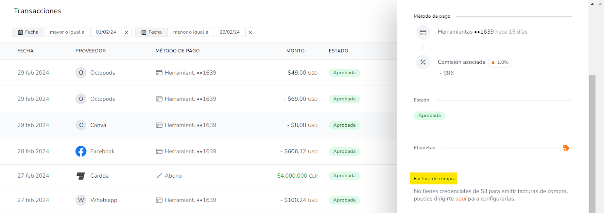Click the Whatsapp avatar icon
The image size is (604, 213).
pyautogui.click(x=81, y=200)
